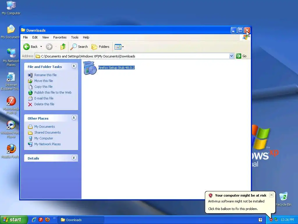Click Delete this file
The width and height of the screenshot is (298, 224).
(44, 104)
